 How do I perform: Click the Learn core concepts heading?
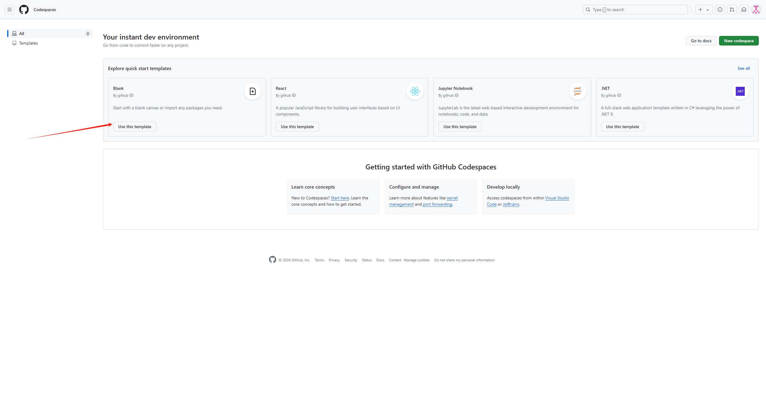pos(313,187)
